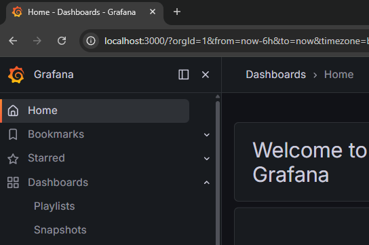
Task: Open a new browser tab with plus
Action: click(x=177, y=12)
